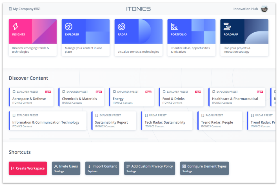Click the ITONICS logo

pyautogui.click(x=139, y=9)
